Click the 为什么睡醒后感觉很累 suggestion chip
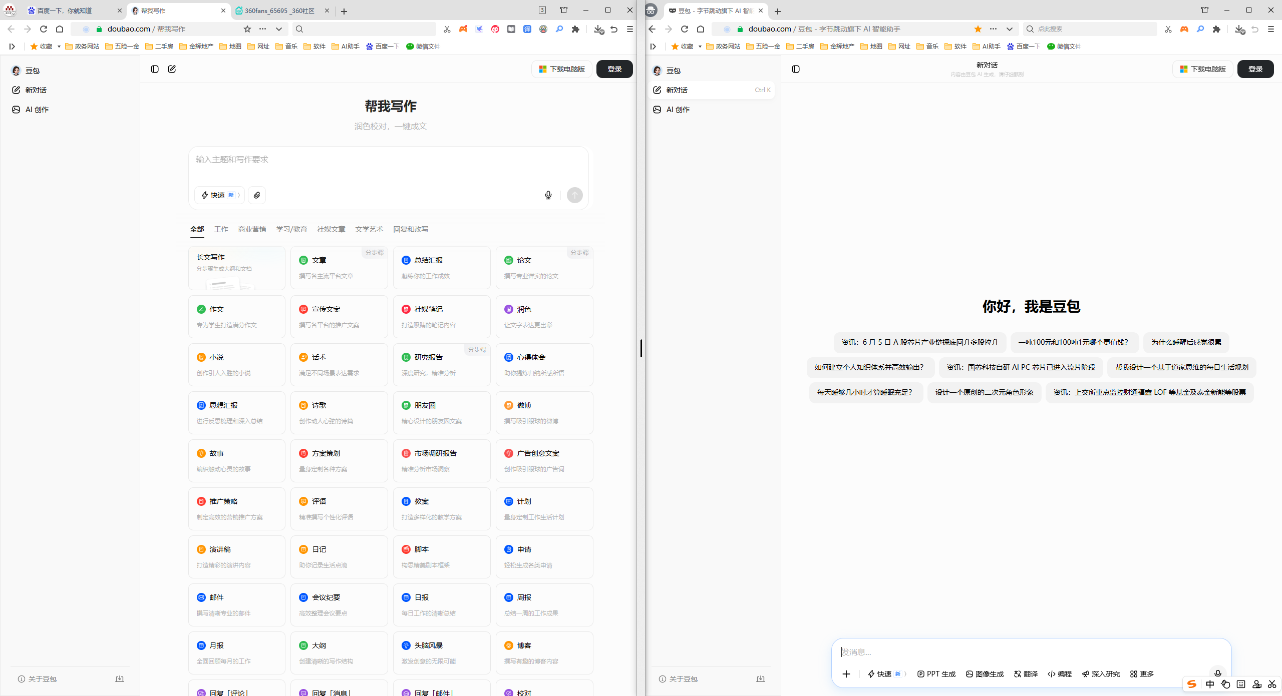 (x=1186, y=342)
